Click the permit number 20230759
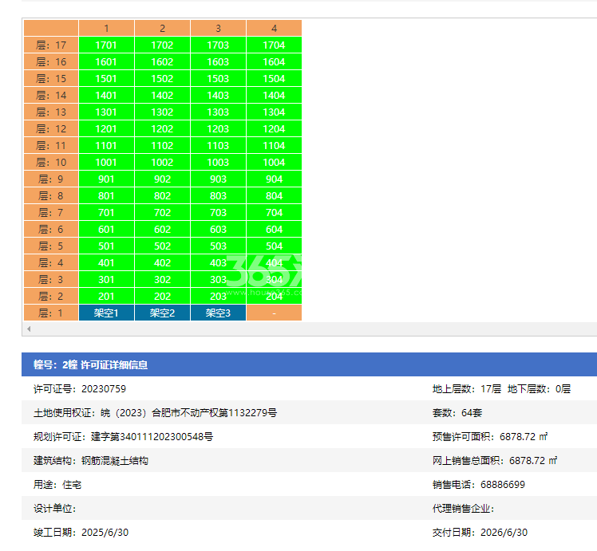The height and width of the screenshot is (551, 597). (x=104, y=388)
